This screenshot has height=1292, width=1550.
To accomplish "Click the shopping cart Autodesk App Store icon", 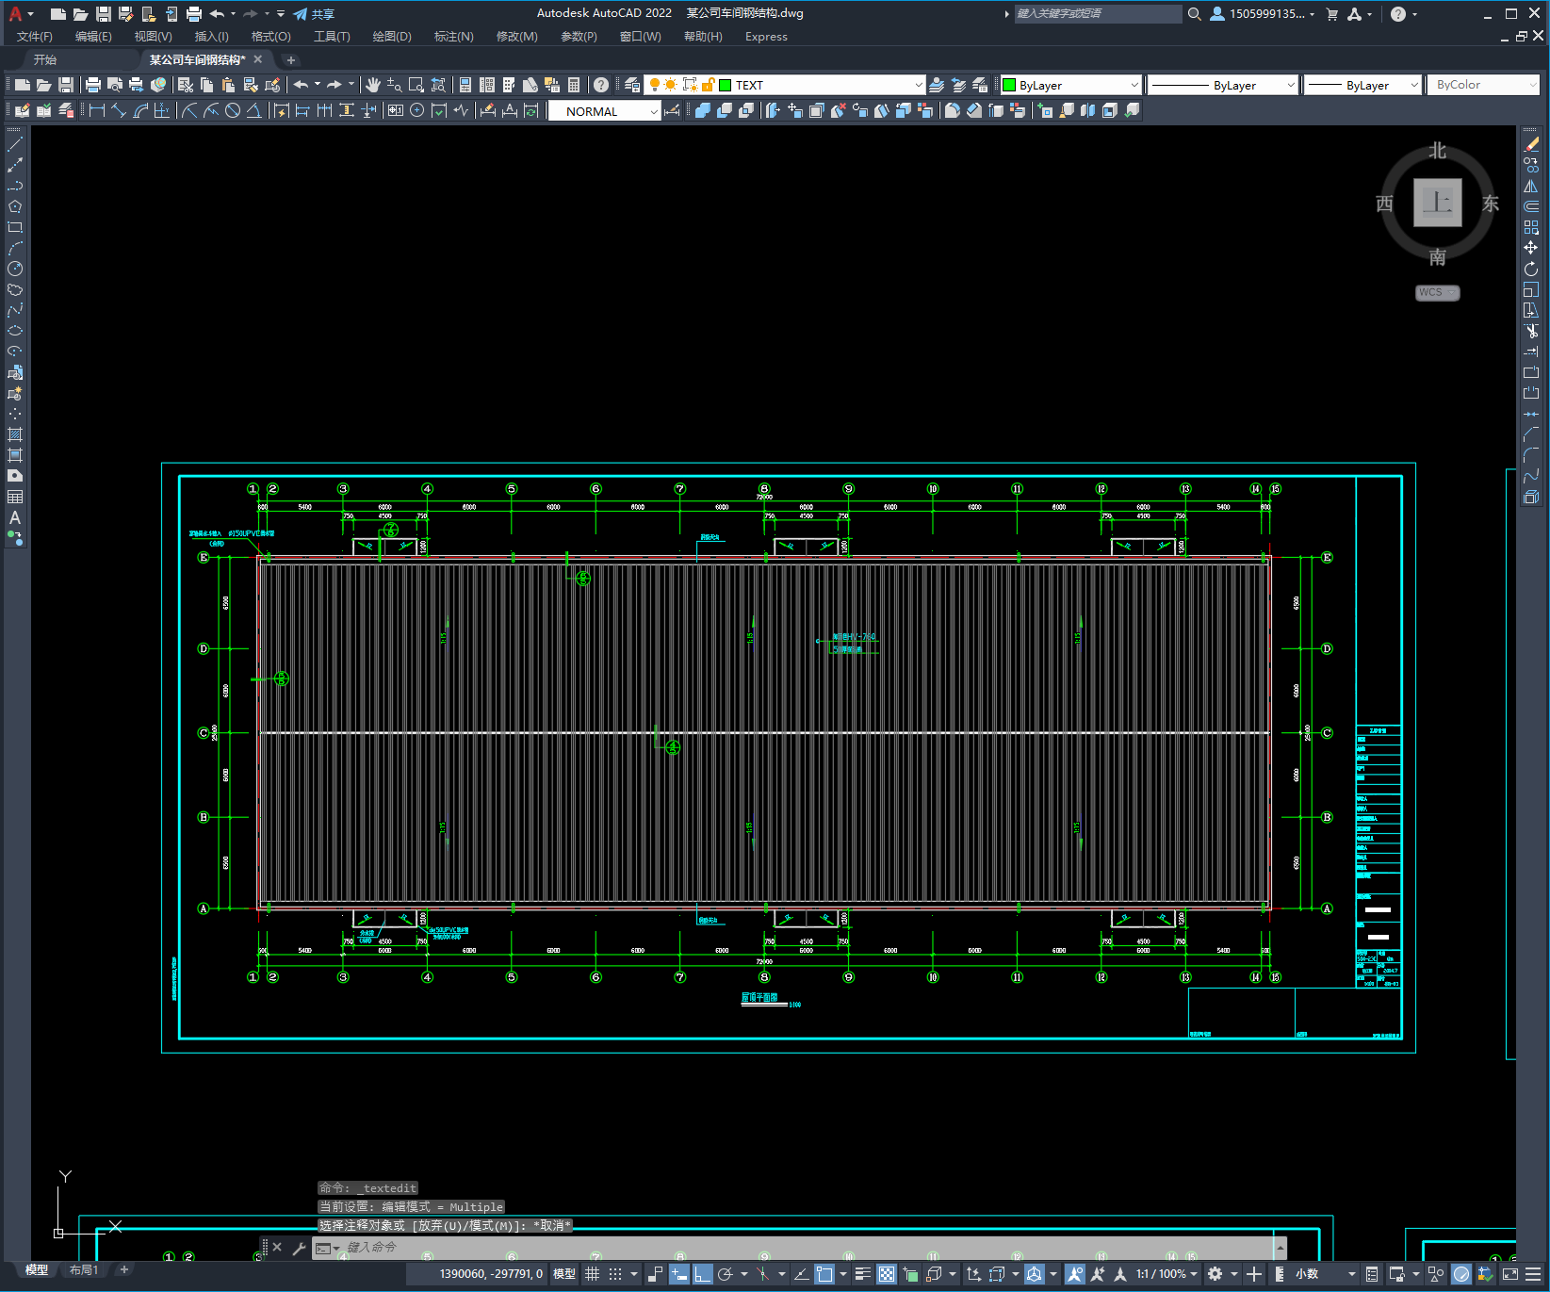I will click(x=1332, y=14).
